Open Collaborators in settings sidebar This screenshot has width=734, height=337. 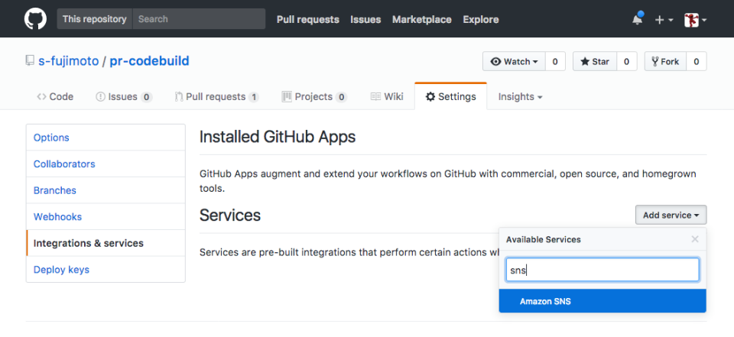pyautogui.click(x=106, y=164)
